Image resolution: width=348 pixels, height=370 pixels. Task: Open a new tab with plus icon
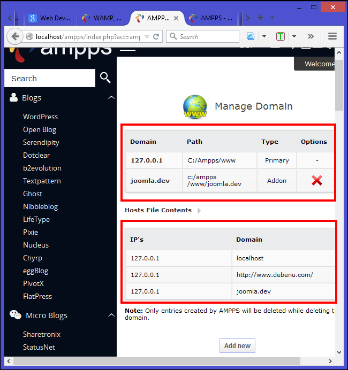point(260,18)
